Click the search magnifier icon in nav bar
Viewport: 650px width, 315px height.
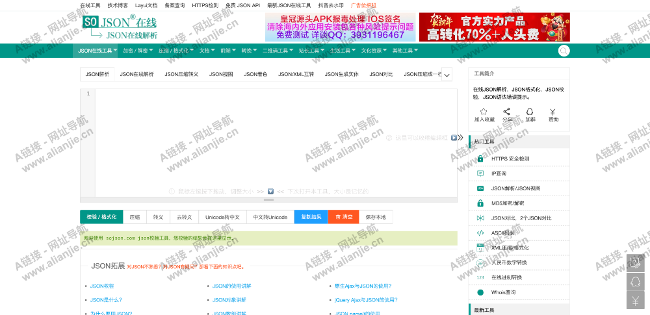pyautogui.click(x=564, y=51)
